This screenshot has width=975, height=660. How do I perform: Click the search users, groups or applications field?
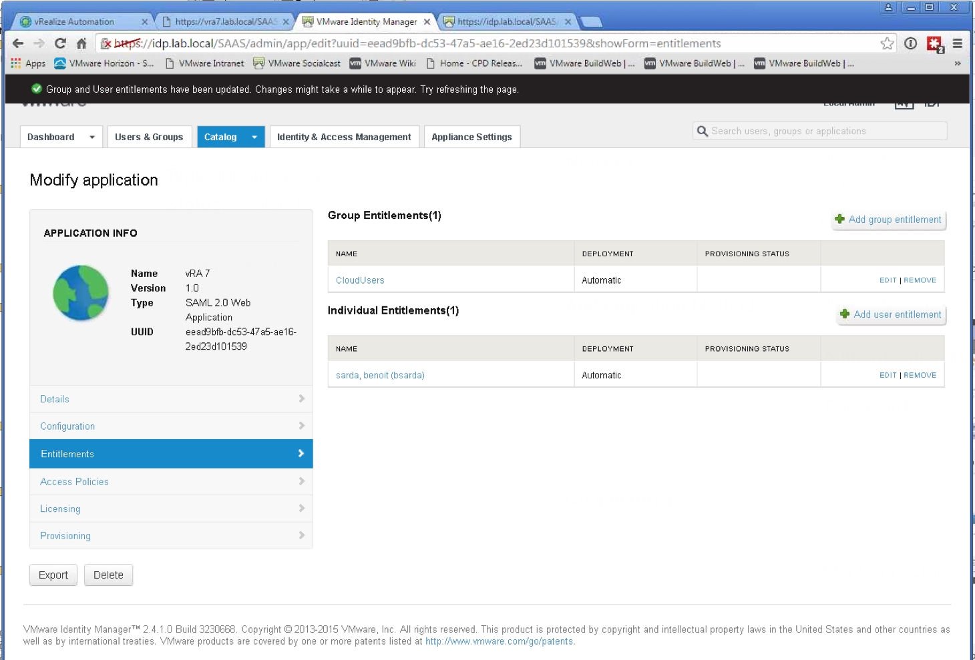coord(820,131)
